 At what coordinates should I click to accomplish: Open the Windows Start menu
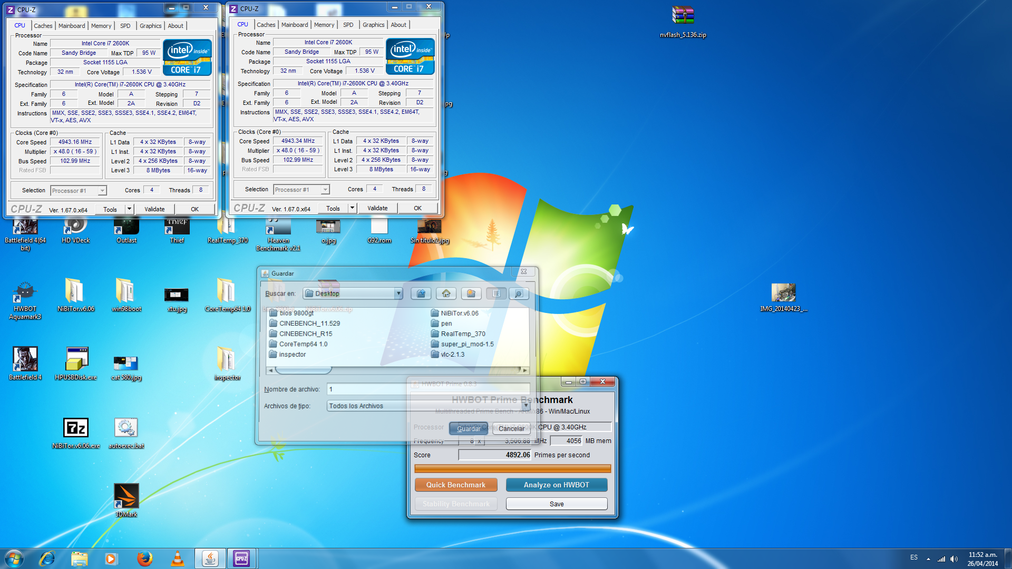click(14, 558)
